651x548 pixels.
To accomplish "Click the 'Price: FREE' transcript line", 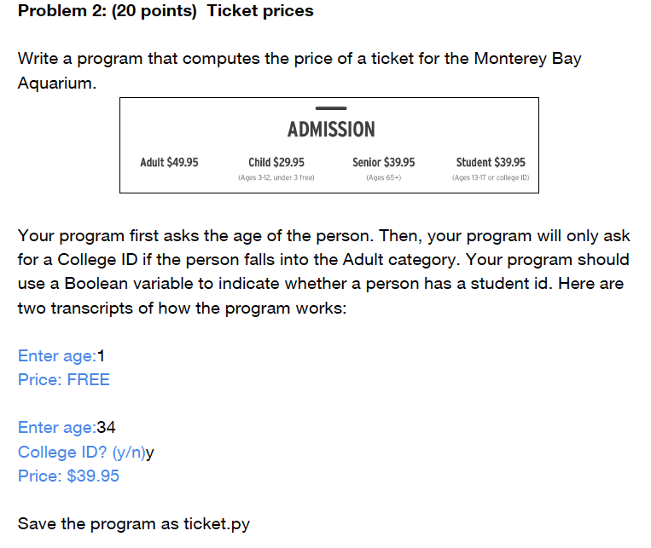I will coord(63,380).
